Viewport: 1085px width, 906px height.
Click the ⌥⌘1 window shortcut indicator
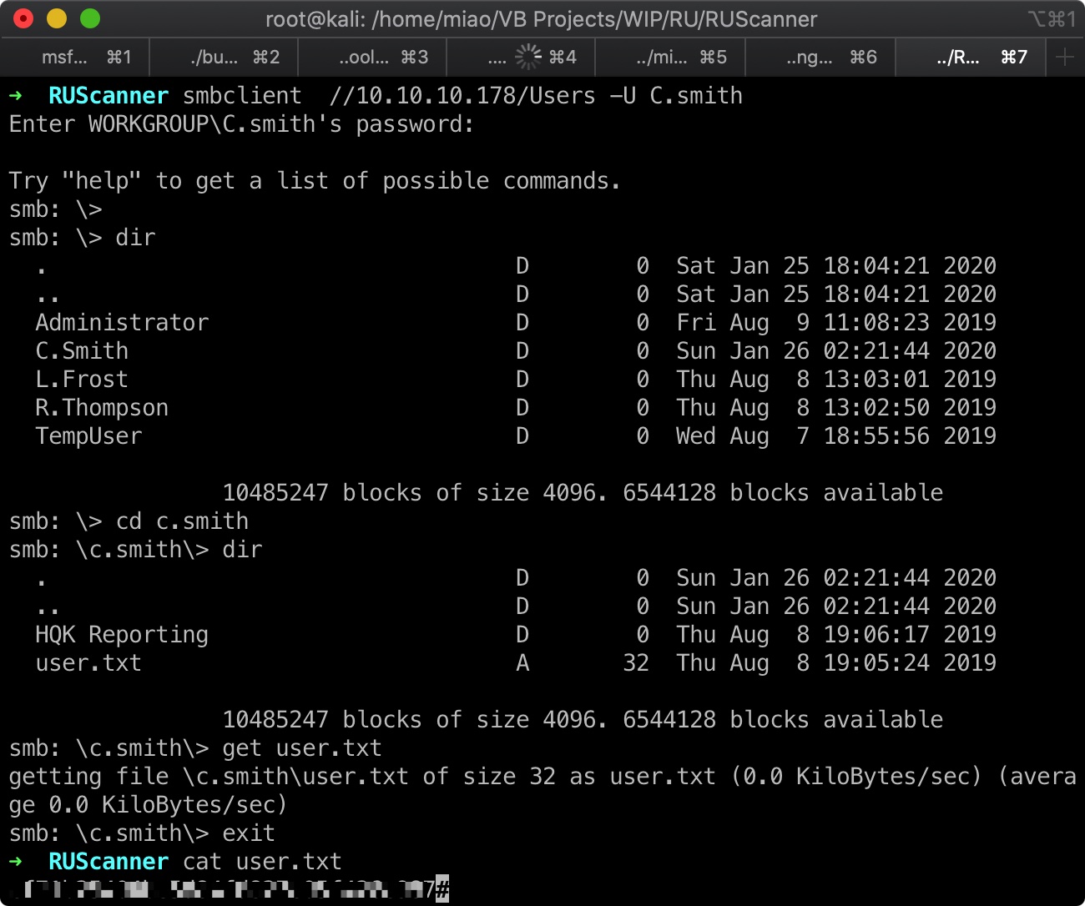click(x=1052, y=19)
